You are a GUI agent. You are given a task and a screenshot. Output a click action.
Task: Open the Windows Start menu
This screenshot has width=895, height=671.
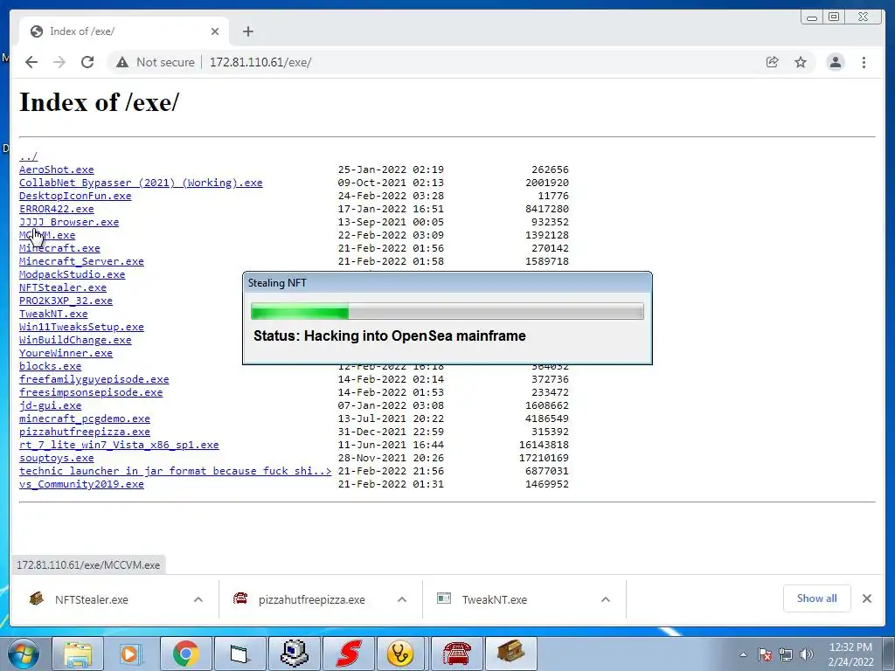(22, 654)
